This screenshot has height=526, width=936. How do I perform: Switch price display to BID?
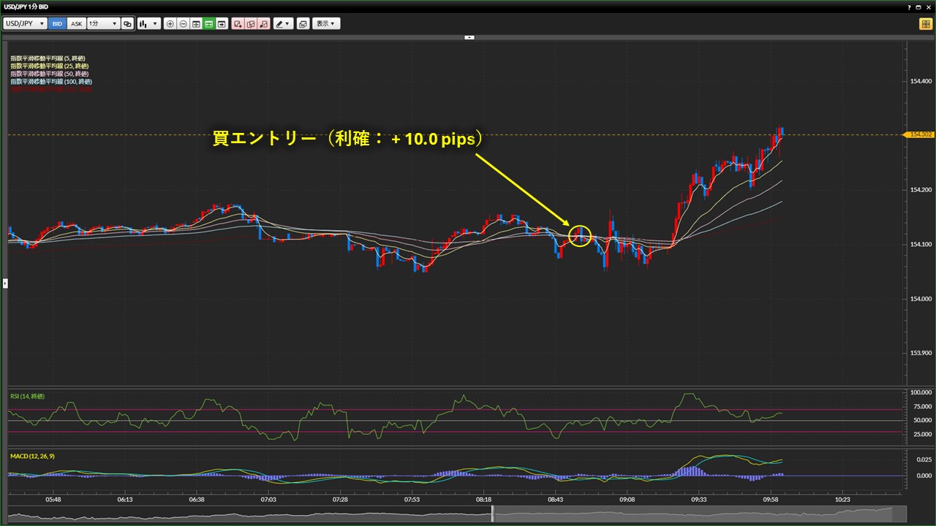point(57,23)
